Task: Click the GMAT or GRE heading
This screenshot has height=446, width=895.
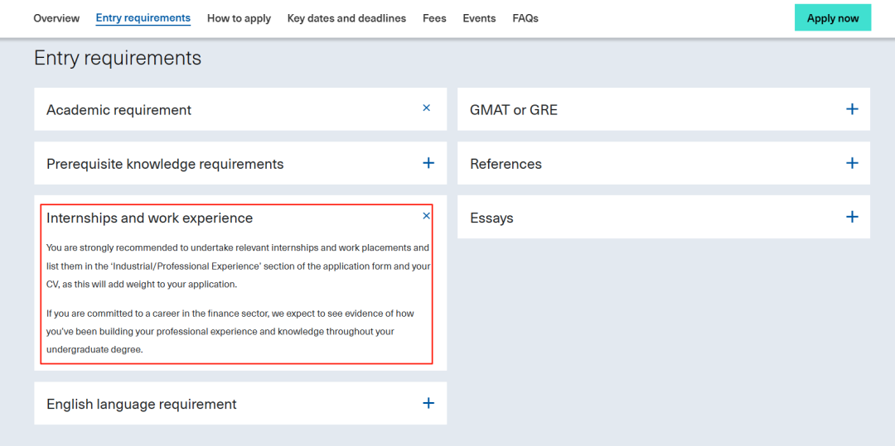Action: 514,110
